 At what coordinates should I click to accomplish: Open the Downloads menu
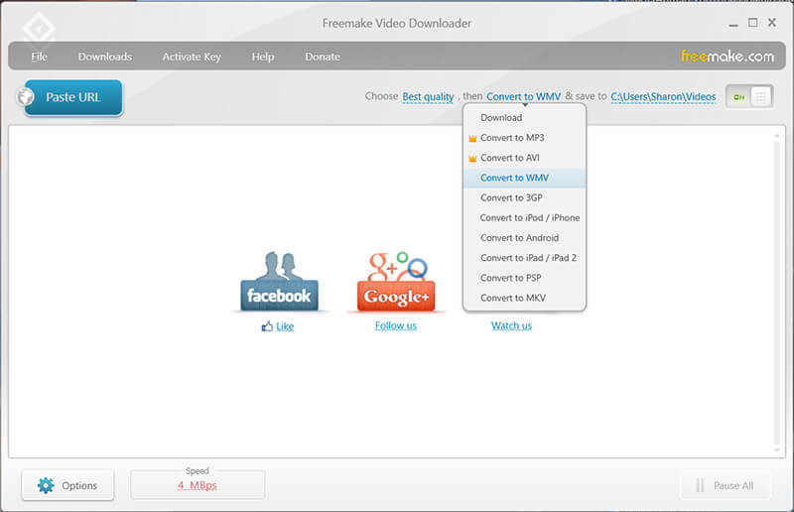tap(105, 57)
